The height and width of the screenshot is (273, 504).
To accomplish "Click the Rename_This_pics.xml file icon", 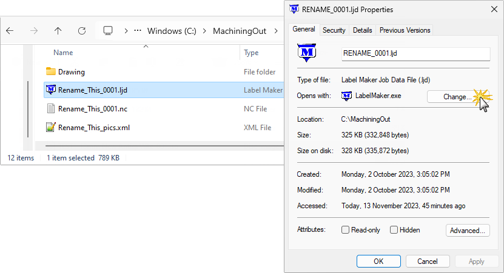I will (51, 128).
